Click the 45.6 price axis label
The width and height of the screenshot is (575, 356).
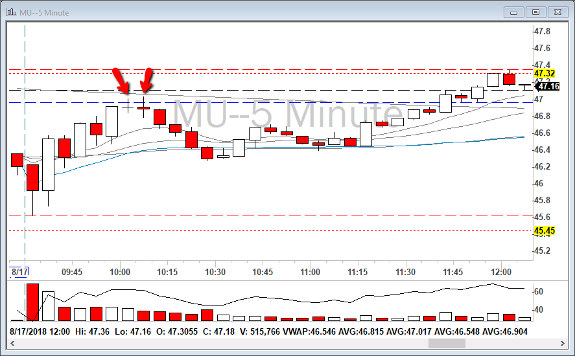542,217
